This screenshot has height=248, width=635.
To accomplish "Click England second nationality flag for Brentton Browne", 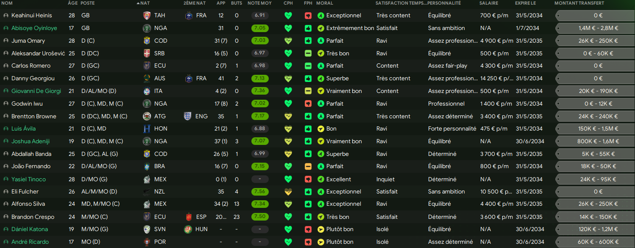I will coord(188,116).
